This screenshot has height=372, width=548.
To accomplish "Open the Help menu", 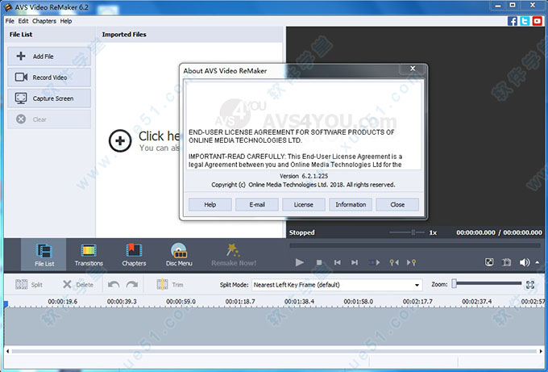I will click(66, 21).
